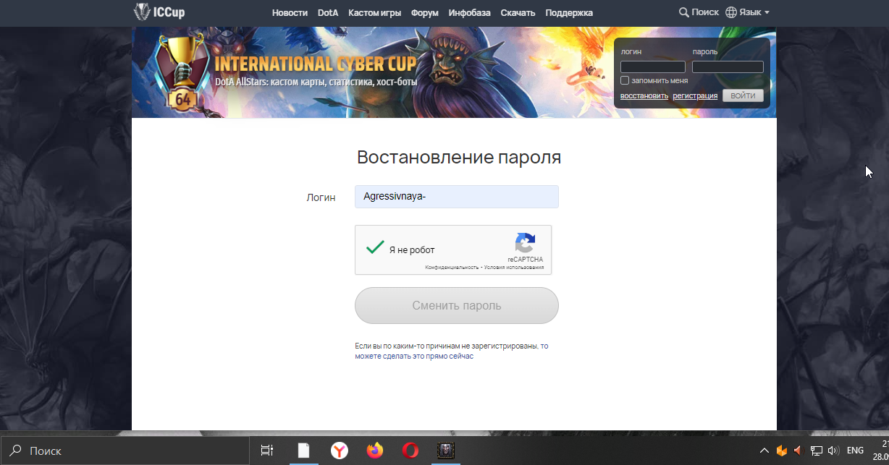Open the Скачать menu item
This screenshot has width=889, height=465.
[518, 13]
